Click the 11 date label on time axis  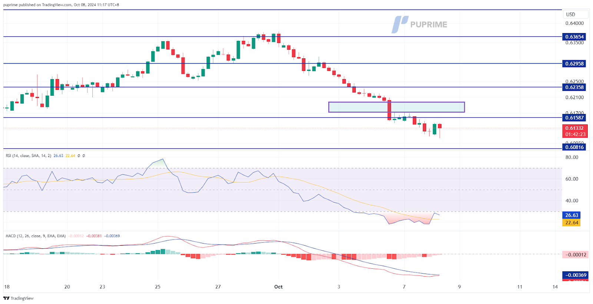coord(520,287)
